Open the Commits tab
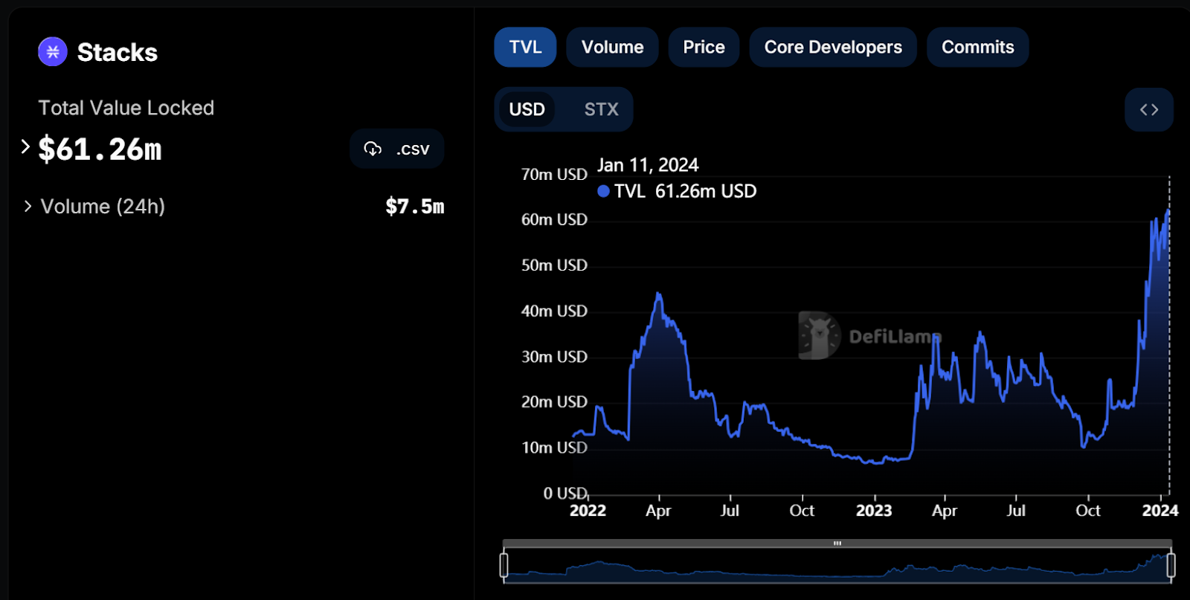The width and height of the screenshot is (1190, 600). [x=977, y=47]
